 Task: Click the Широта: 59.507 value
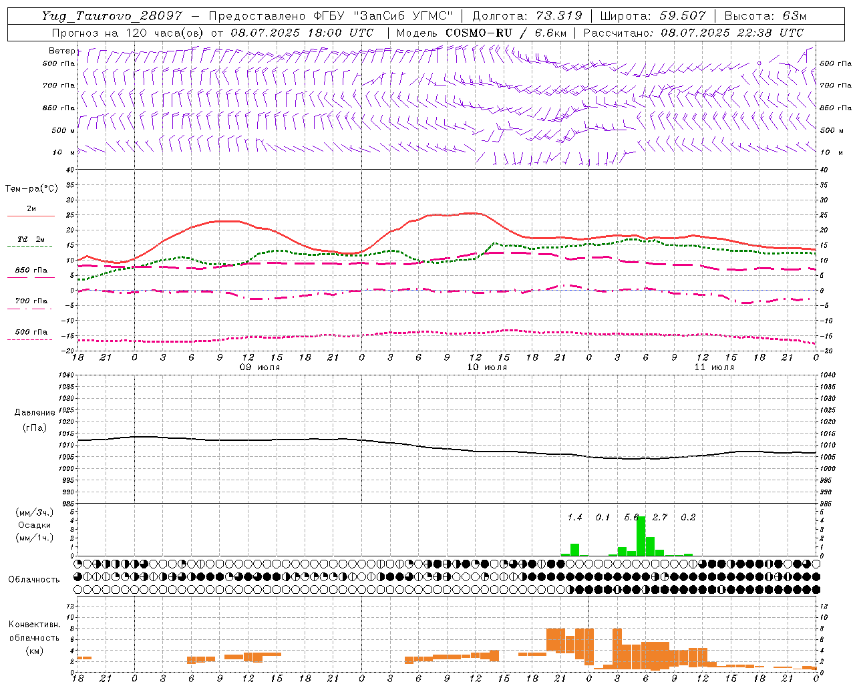click(x=653, y=16)
